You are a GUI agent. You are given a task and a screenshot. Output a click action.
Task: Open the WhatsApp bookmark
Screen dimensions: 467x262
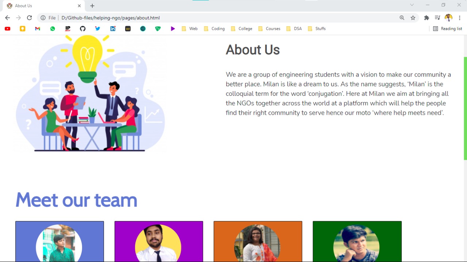(53, 29)
